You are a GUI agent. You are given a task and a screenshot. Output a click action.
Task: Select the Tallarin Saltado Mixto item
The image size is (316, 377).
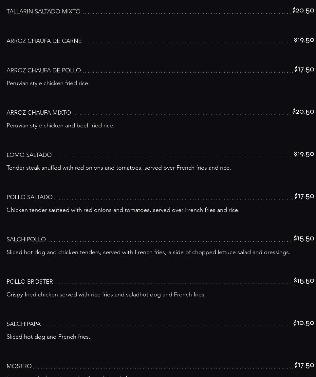[44, 11]
